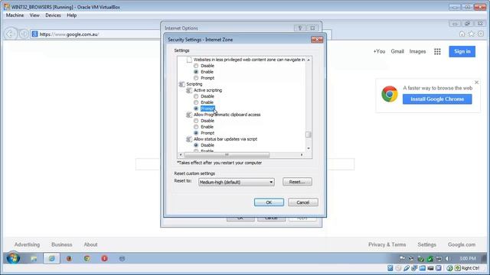Open the Windows Start orb
Image resolution: width=490 pixels, height=275 pixels.
(x=13, y=258)
